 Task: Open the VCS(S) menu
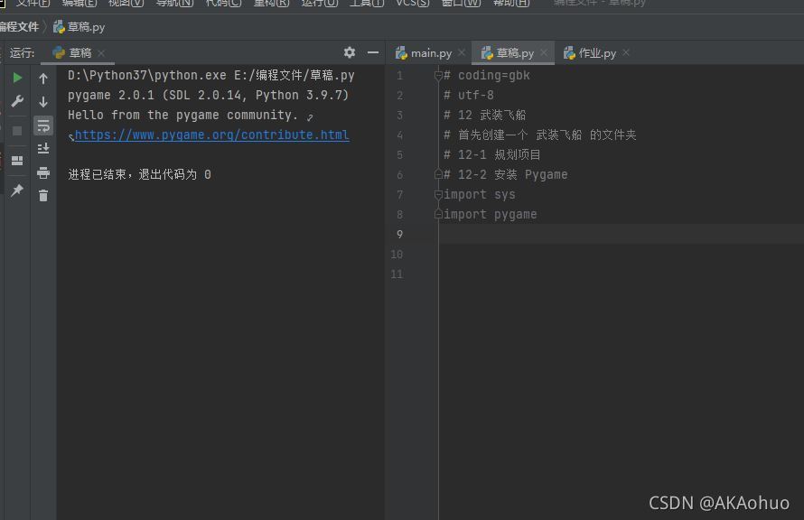[413, 3]
